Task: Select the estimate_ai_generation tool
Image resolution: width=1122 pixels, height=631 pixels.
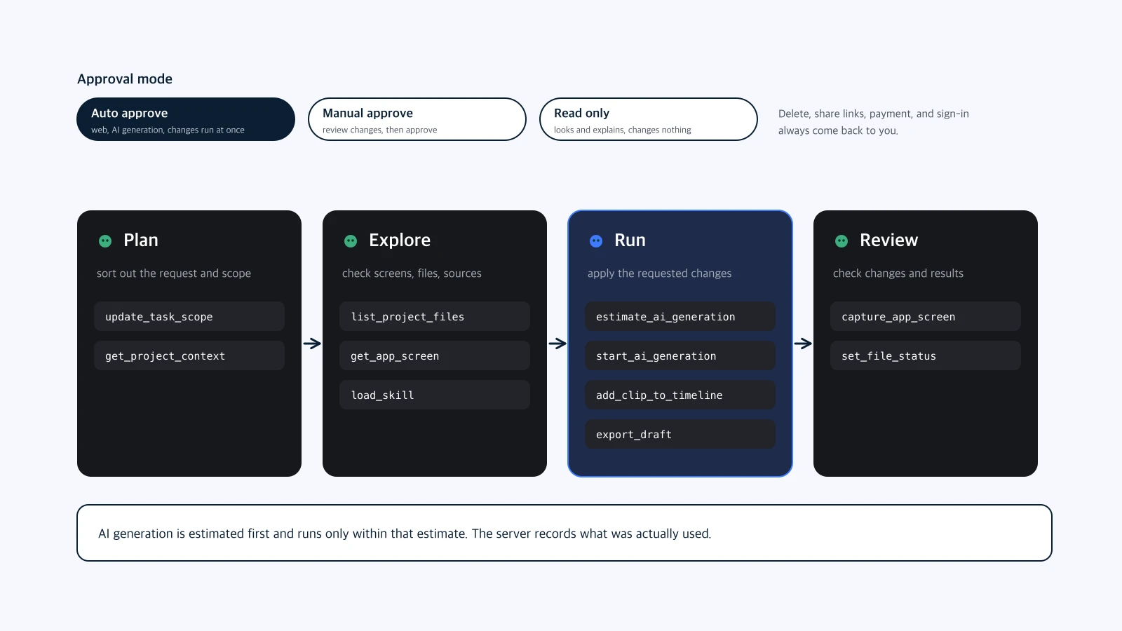Action: (680, 316)
